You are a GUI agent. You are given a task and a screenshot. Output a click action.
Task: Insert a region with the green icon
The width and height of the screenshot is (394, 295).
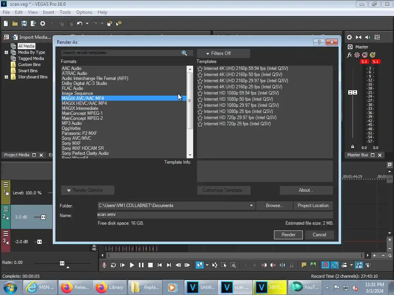(313, 265)
